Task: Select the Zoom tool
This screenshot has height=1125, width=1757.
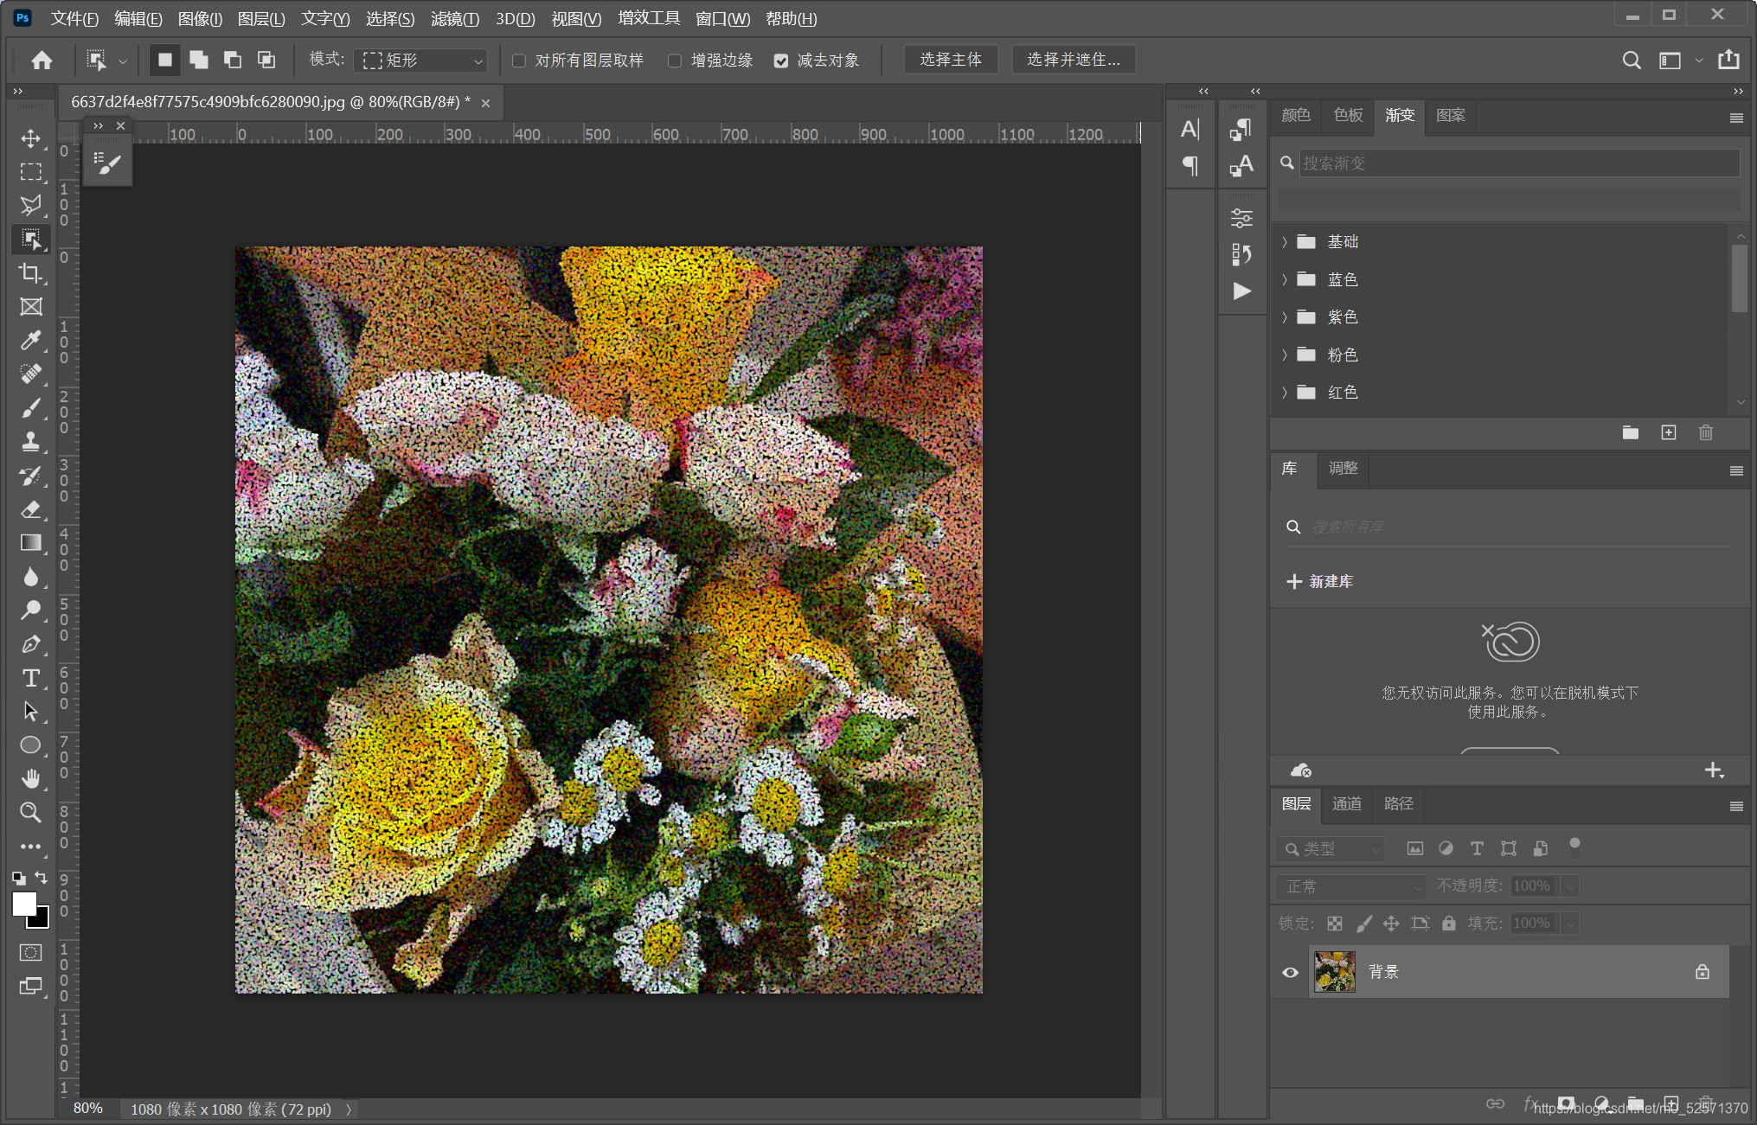Action: (31, 812)
